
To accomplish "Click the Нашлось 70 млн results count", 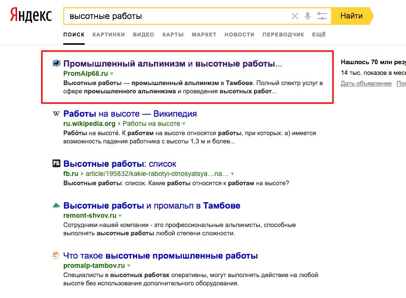I will 373,62.
